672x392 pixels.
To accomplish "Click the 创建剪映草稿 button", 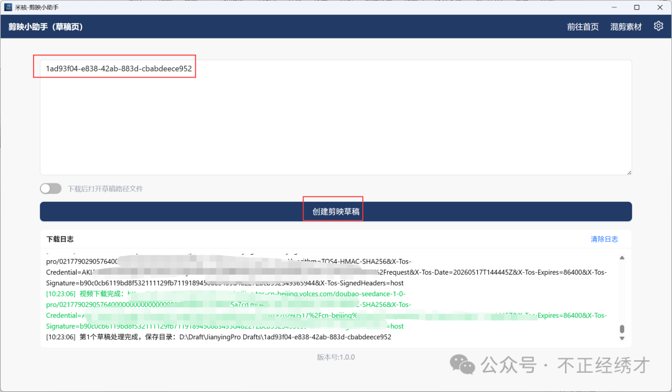I will (x=335, y=211).
